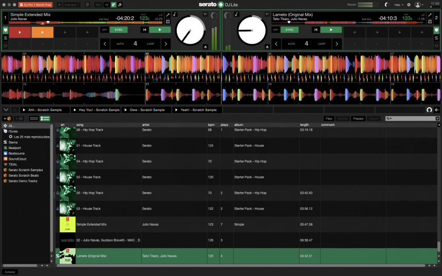Trigger the orange cue point on deck 1
This screenshot has width=442, height=276.
[42, 32]
